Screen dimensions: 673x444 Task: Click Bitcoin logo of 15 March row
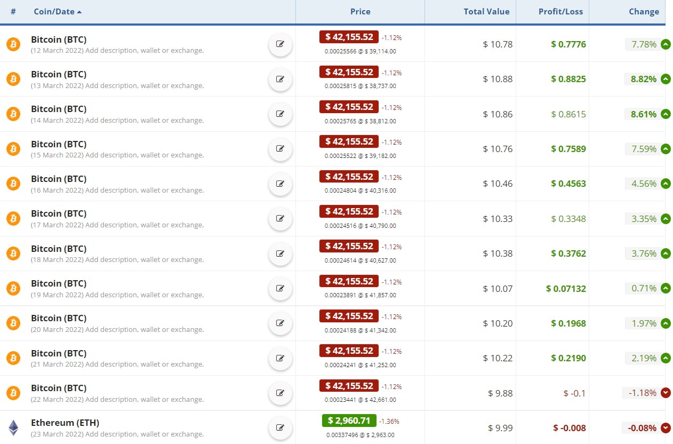(13, 149)
